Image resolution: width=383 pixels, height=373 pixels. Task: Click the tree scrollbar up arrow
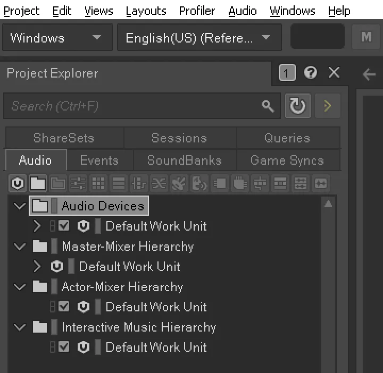point(328,204)
